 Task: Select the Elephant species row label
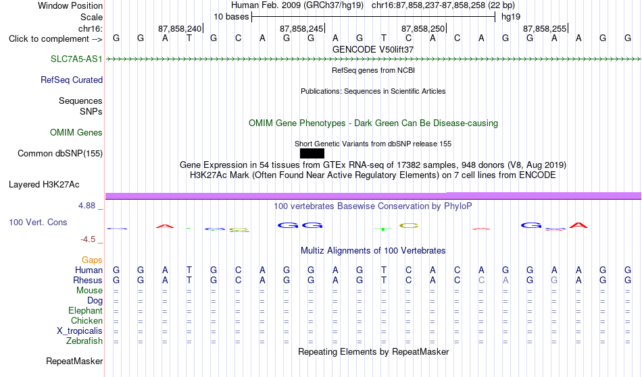[x=86, y=310]
